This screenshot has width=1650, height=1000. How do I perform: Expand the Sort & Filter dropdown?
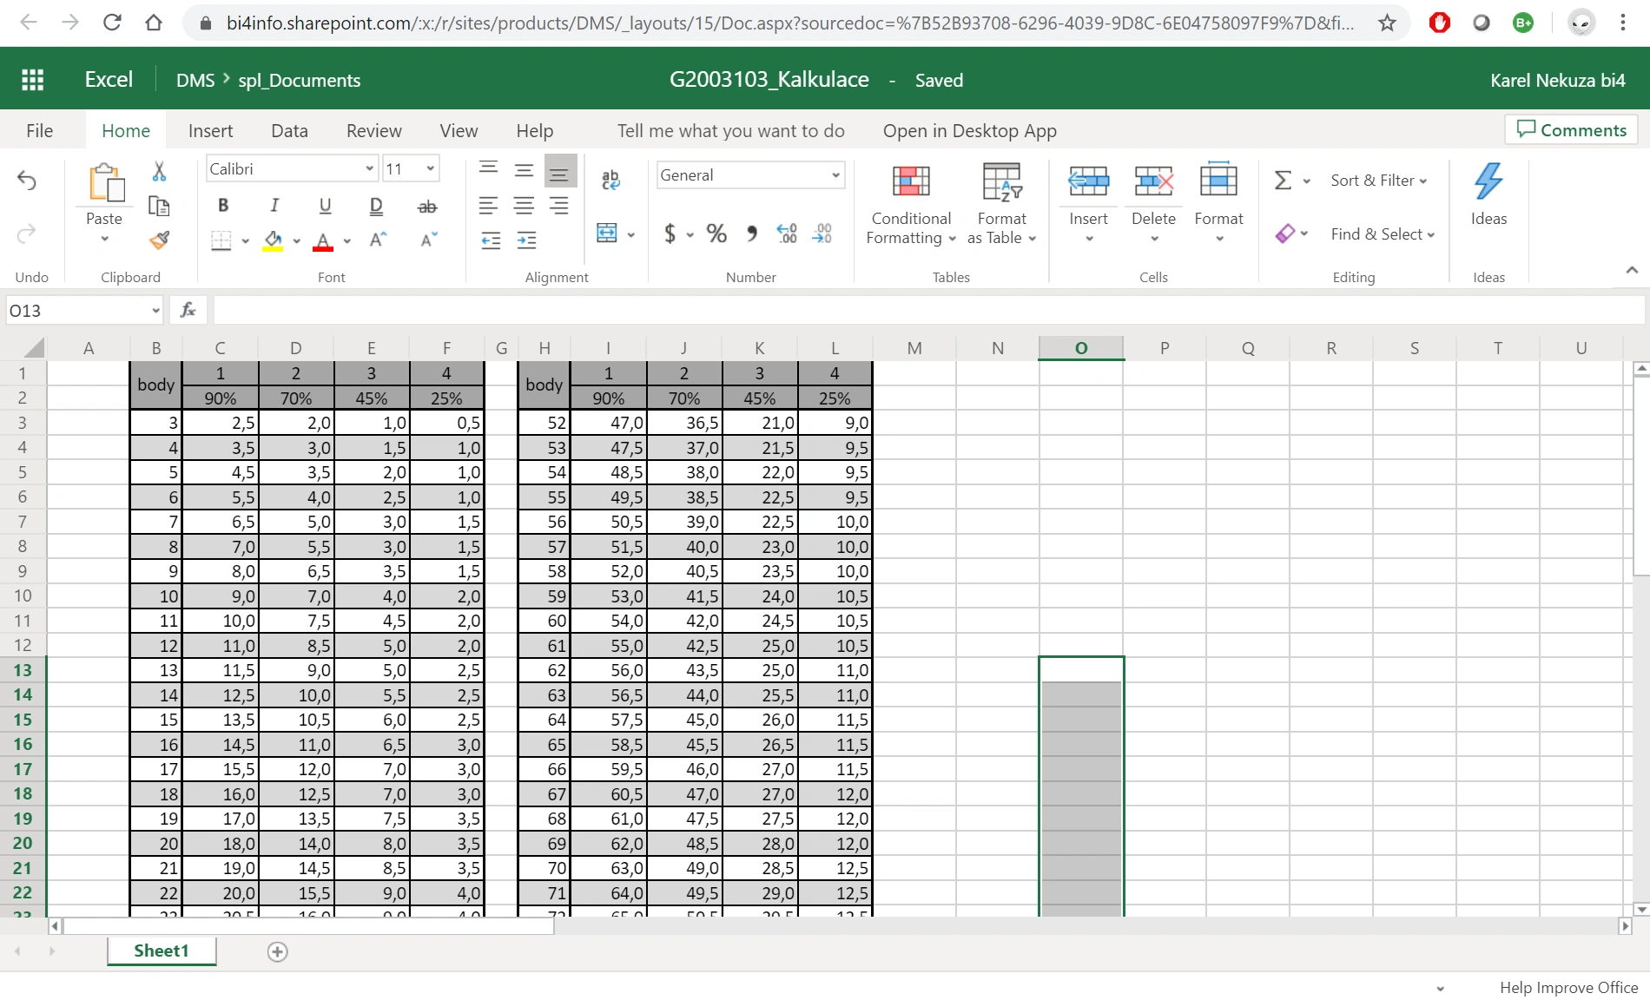pos(1378,181)
